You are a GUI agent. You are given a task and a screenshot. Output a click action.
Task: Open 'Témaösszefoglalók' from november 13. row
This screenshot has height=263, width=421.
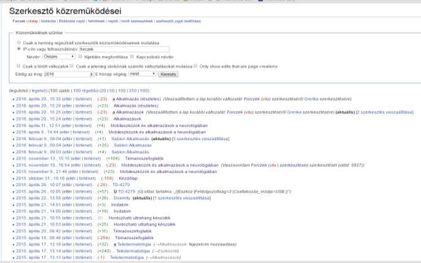(x=144, y=158)
